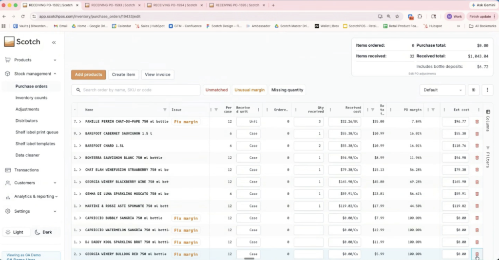Delete the CHAT ELAN WINEFUSION STRAWBERRY row
499x260 pixels.
tap(477, 170)
